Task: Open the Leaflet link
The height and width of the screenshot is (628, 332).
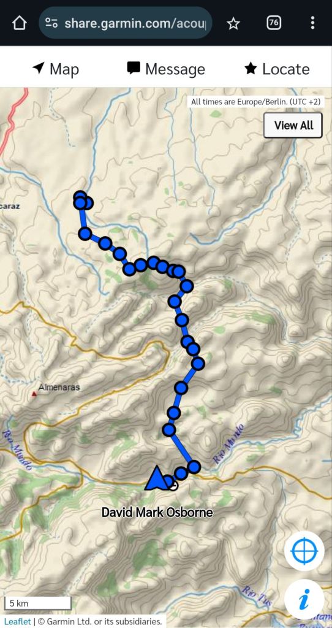Action: tap(17, 622)
